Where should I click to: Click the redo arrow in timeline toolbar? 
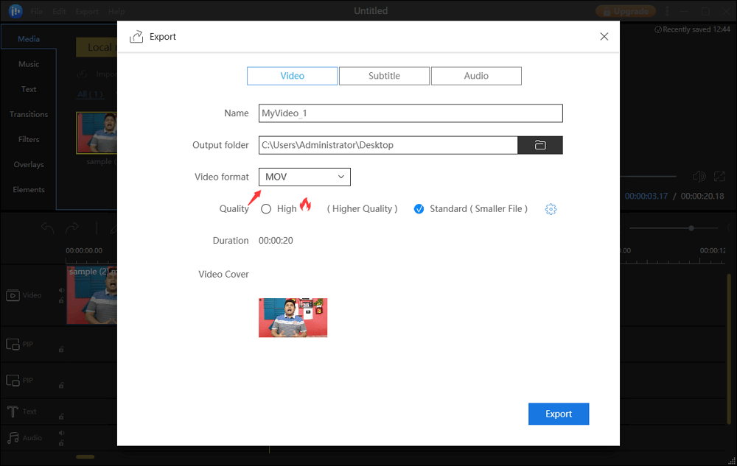click(x=72, y=228)
